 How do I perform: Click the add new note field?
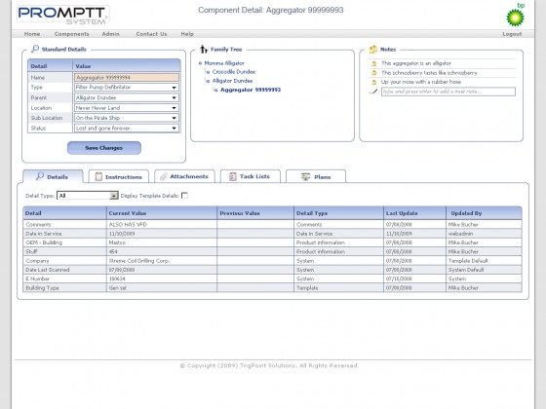click(x=448, y=92)
